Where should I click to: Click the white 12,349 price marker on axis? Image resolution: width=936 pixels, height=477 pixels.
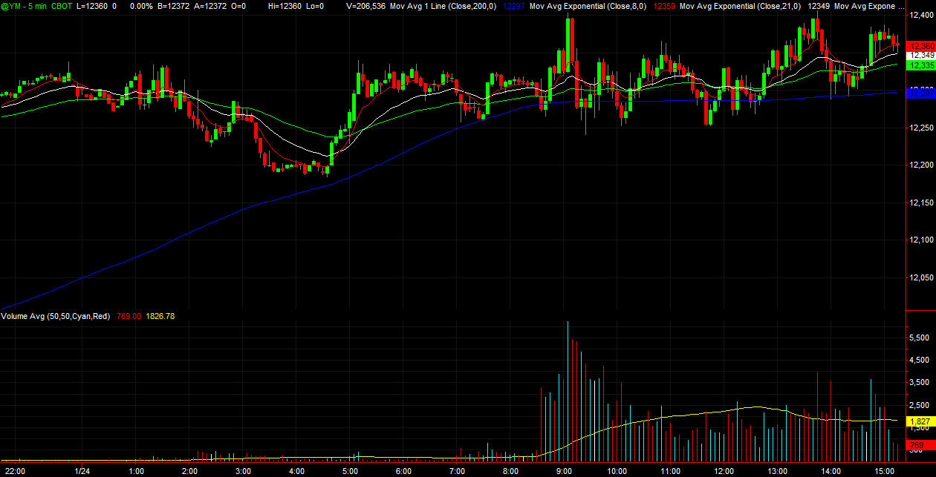point(921,55)
